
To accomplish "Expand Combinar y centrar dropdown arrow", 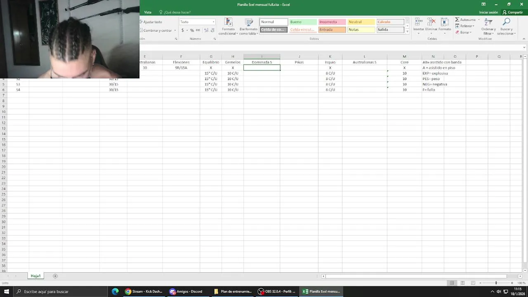I will pos(175,31).
